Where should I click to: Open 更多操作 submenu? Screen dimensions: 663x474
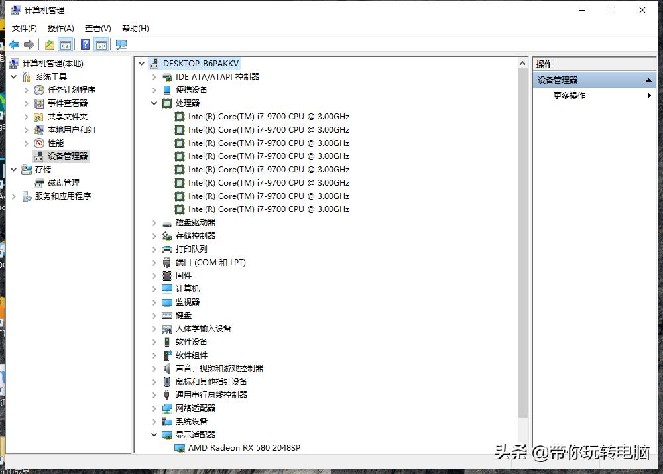[x=595, y=96]
